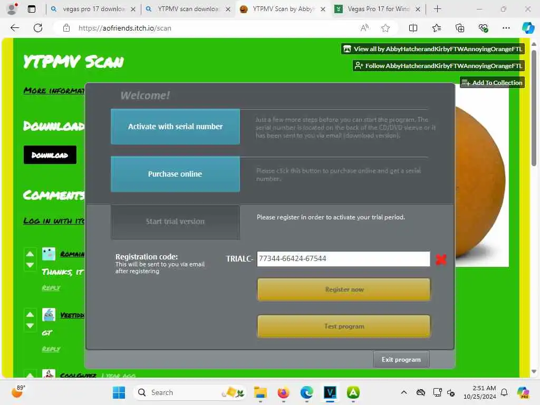
Task: Click the page vertical scrollbar
Action: [534, 109]
